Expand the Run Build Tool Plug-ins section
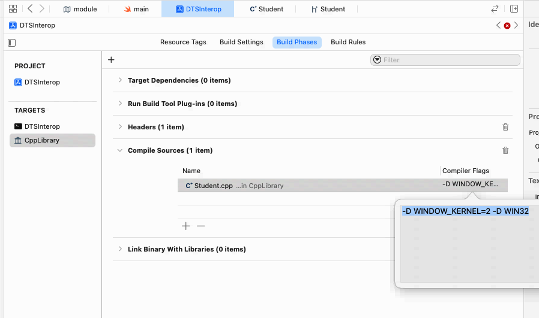539x318 pixels. point(120,104)
